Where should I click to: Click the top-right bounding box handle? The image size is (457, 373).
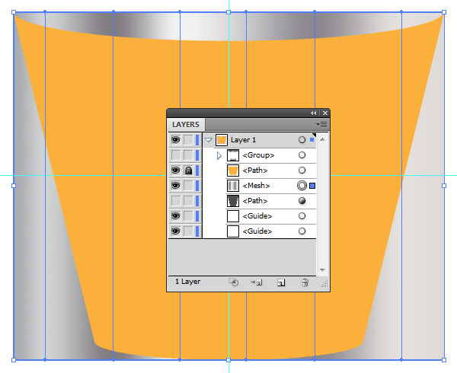[444, 12]
